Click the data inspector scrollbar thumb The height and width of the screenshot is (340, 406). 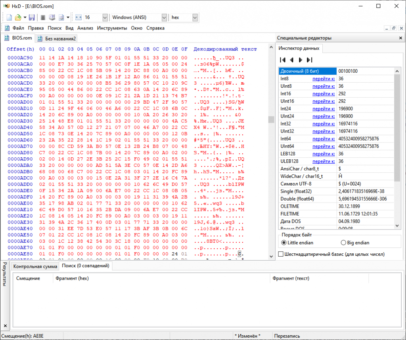397,128
